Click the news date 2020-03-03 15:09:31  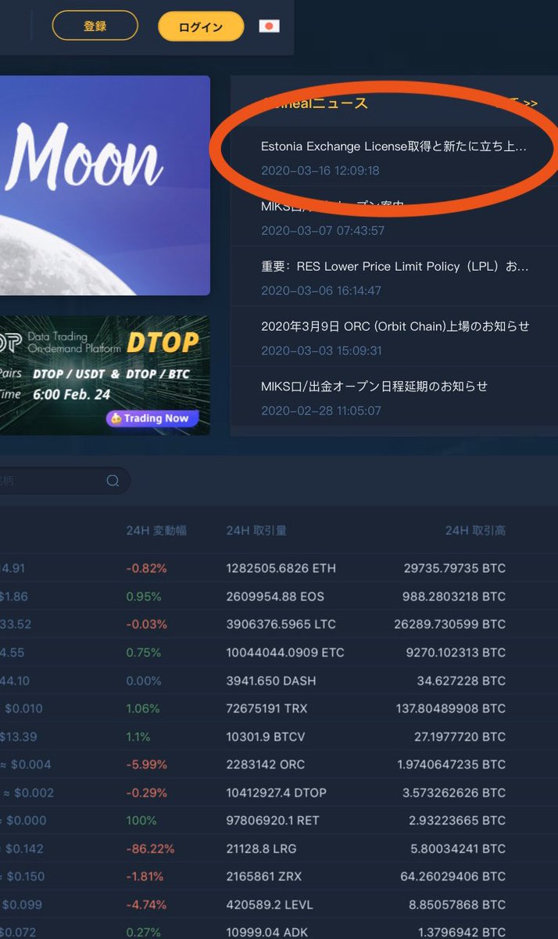[321, 350]
